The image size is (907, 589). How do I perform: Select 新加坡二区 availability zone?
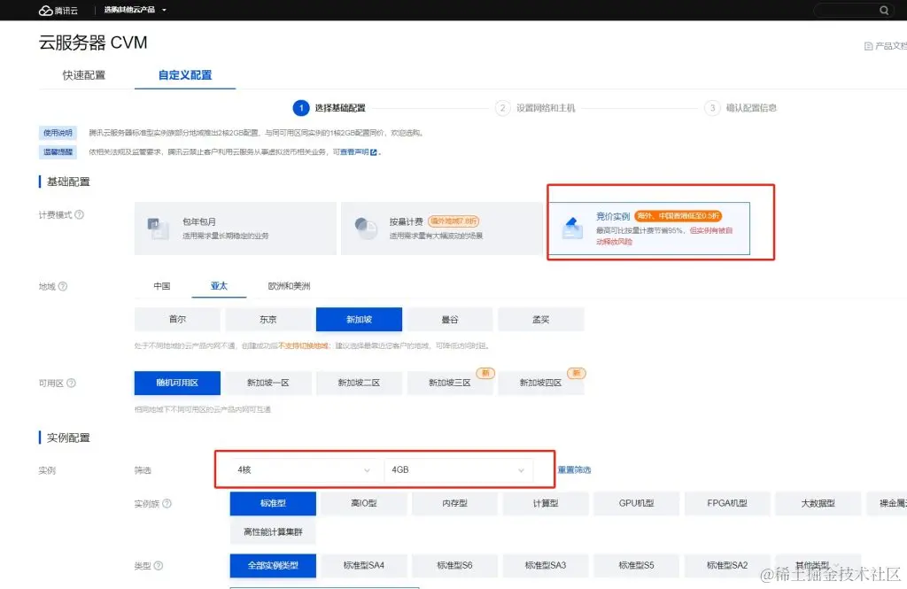click(359, 383)
